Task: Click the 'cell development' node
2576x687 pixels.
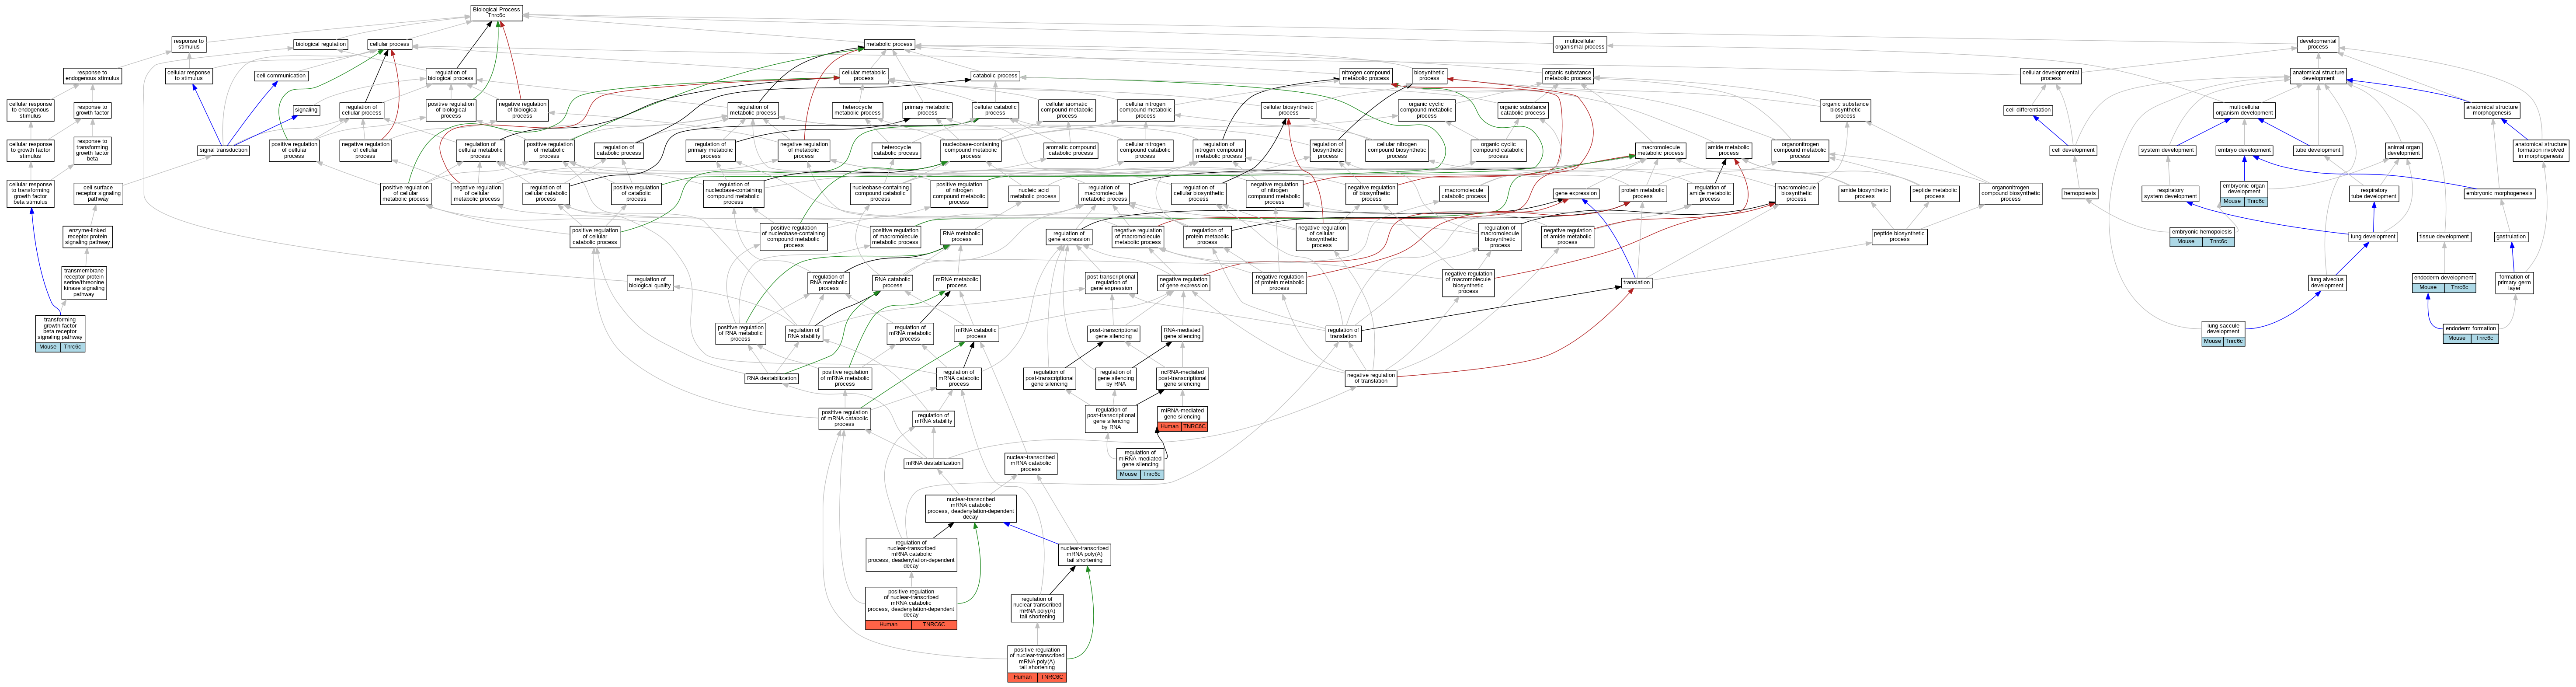Action: [2073, 151]
